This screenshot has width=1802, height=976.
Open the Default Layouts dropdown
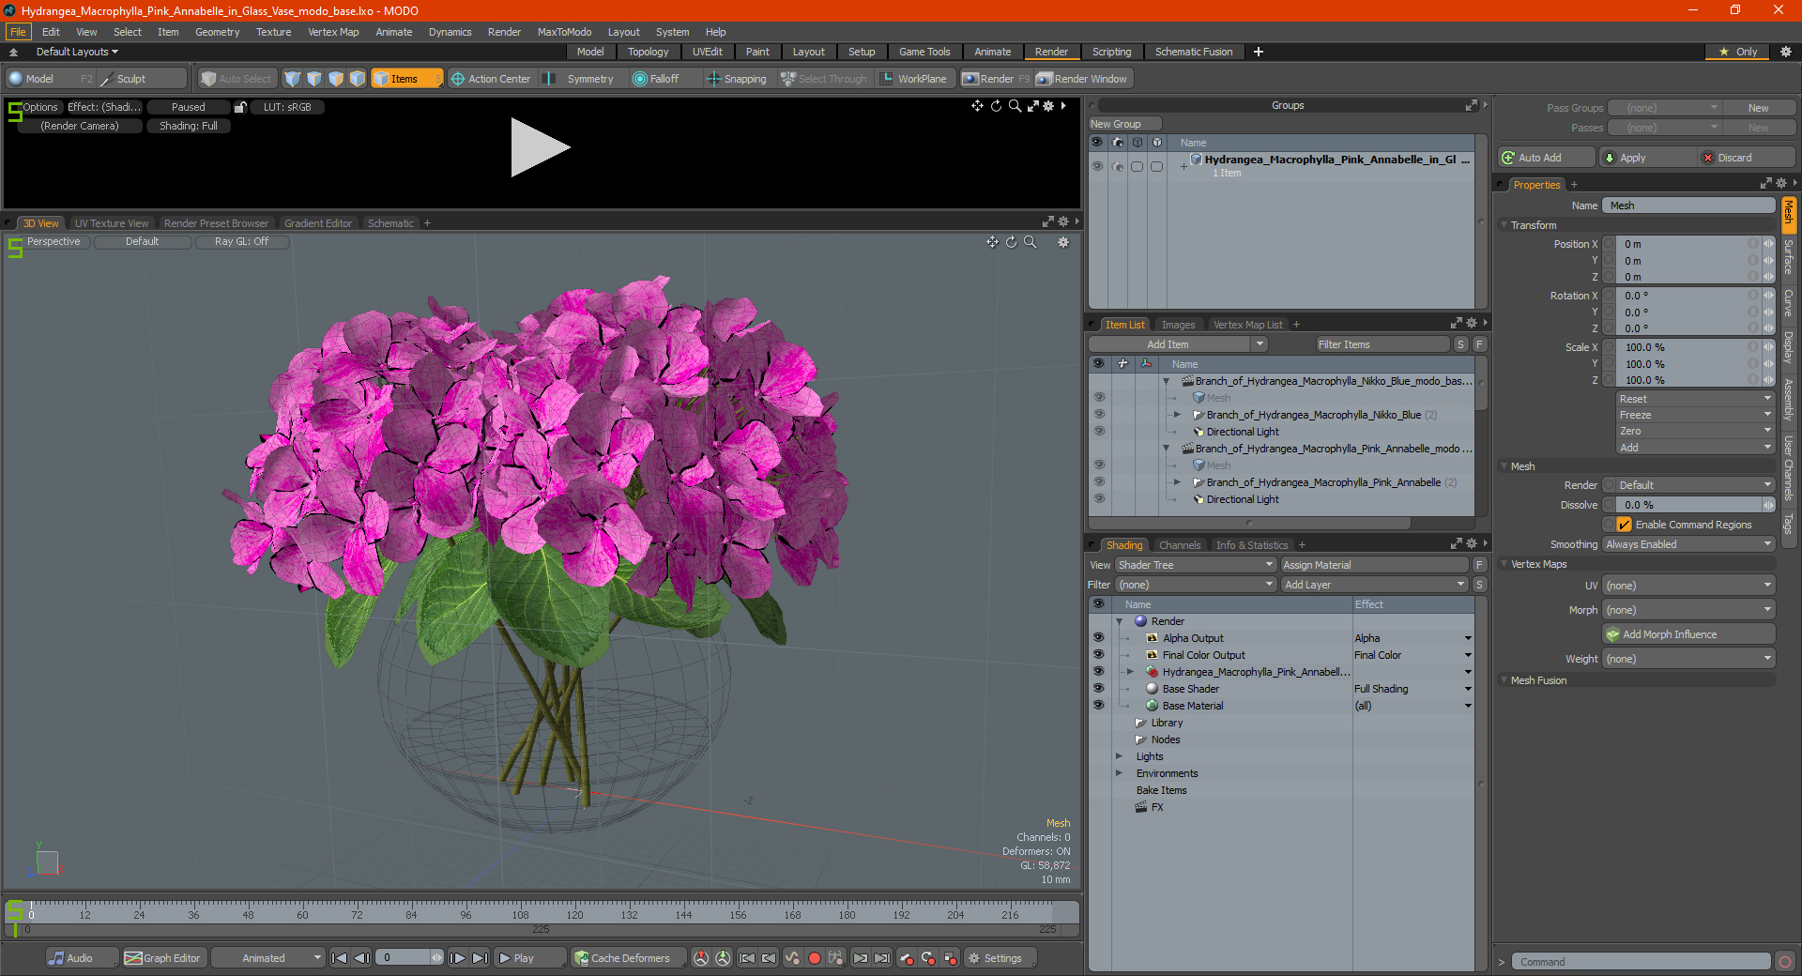point(77,52)
